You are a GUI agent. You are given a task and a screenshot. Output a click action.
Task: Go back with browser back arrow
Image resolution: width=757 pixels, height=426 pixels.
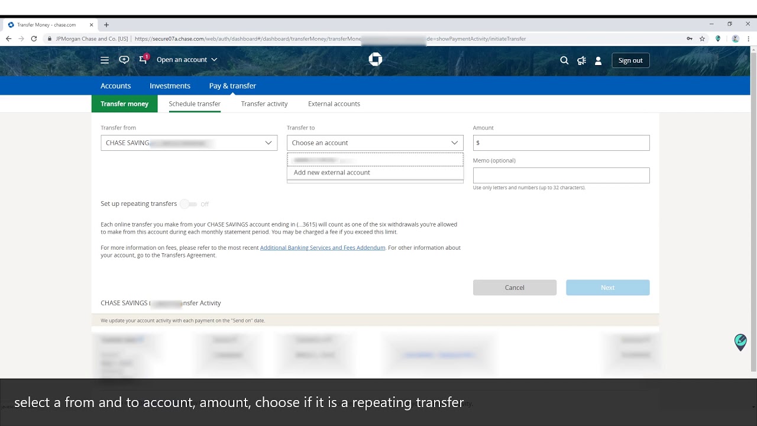click(8, 38)
